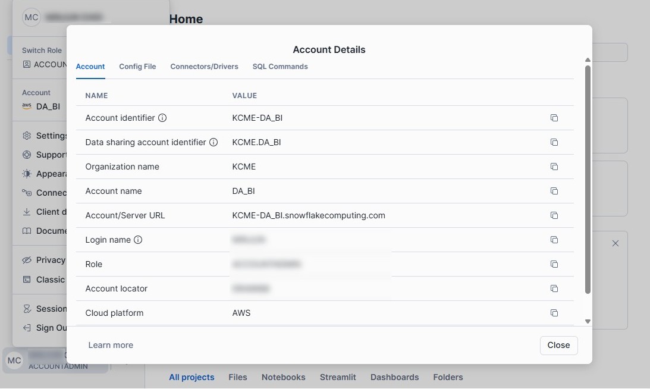Open the Connectors/Drivers tab

point(204,67)
